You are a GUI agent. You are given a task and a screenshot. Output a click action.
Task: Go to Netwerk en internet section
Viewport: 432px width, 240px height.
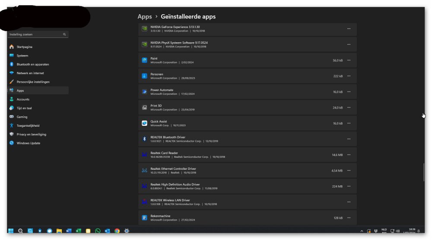pyautogui.click(x=29, y=73)
